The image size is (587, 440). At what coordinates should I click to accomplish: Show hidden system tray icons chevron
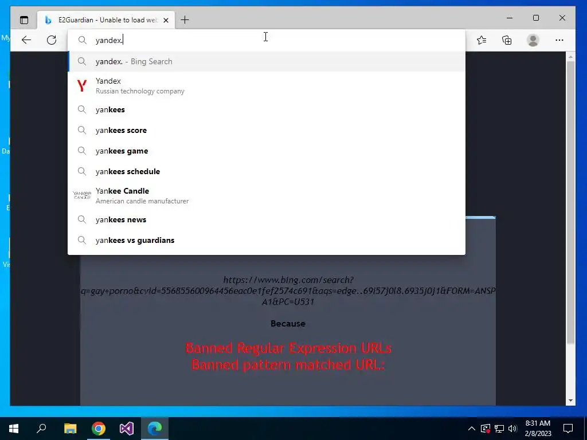pyautogui.click(x=472, y=429)
